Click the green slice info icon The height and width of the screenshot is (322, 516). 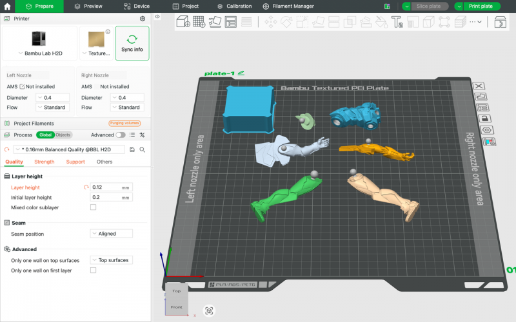[x=387, y=6]
